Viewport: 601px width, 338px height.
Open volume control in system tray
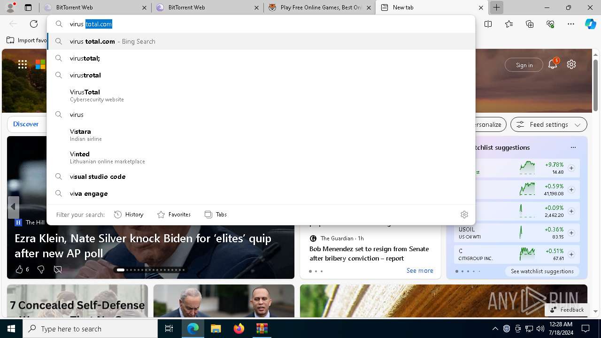tap(540, 329)
